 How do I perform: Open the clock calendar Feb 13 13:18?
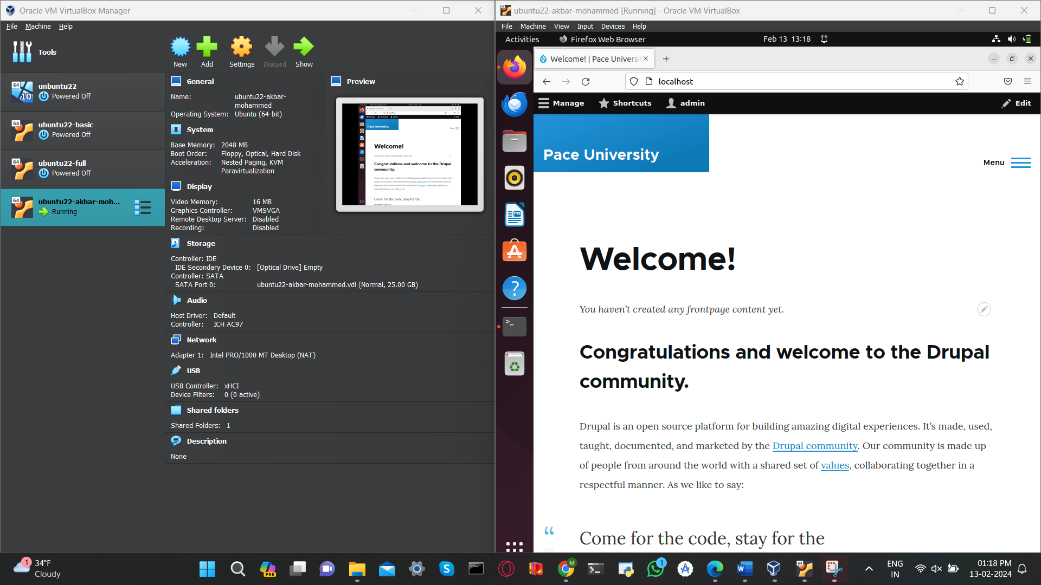point(787,39)
